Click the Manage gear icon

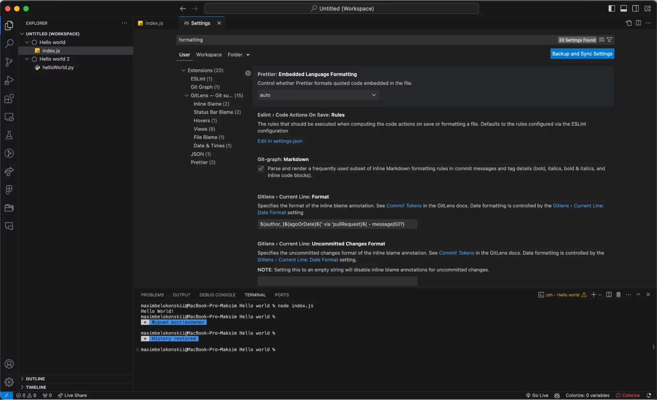[9, 382]
